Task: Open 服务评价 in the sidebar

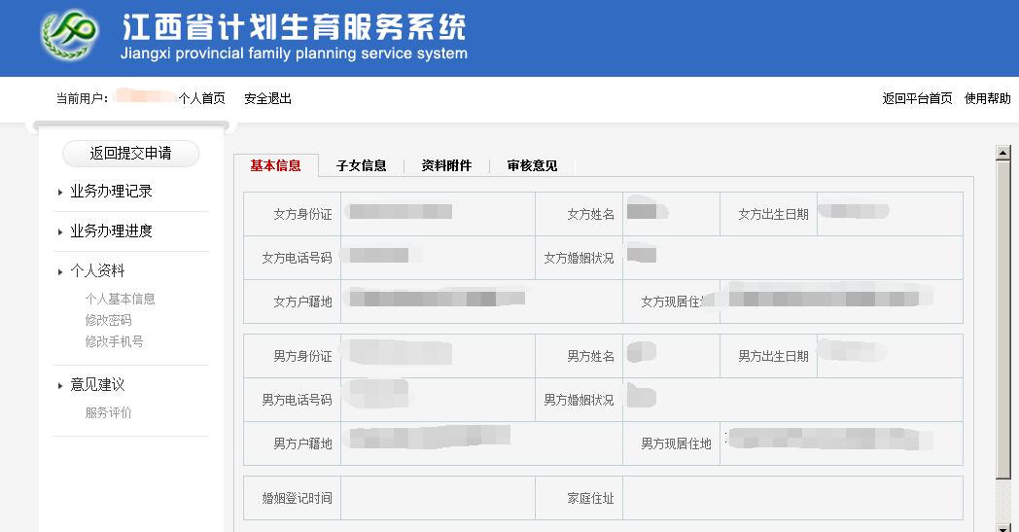Action: (109, 412)
